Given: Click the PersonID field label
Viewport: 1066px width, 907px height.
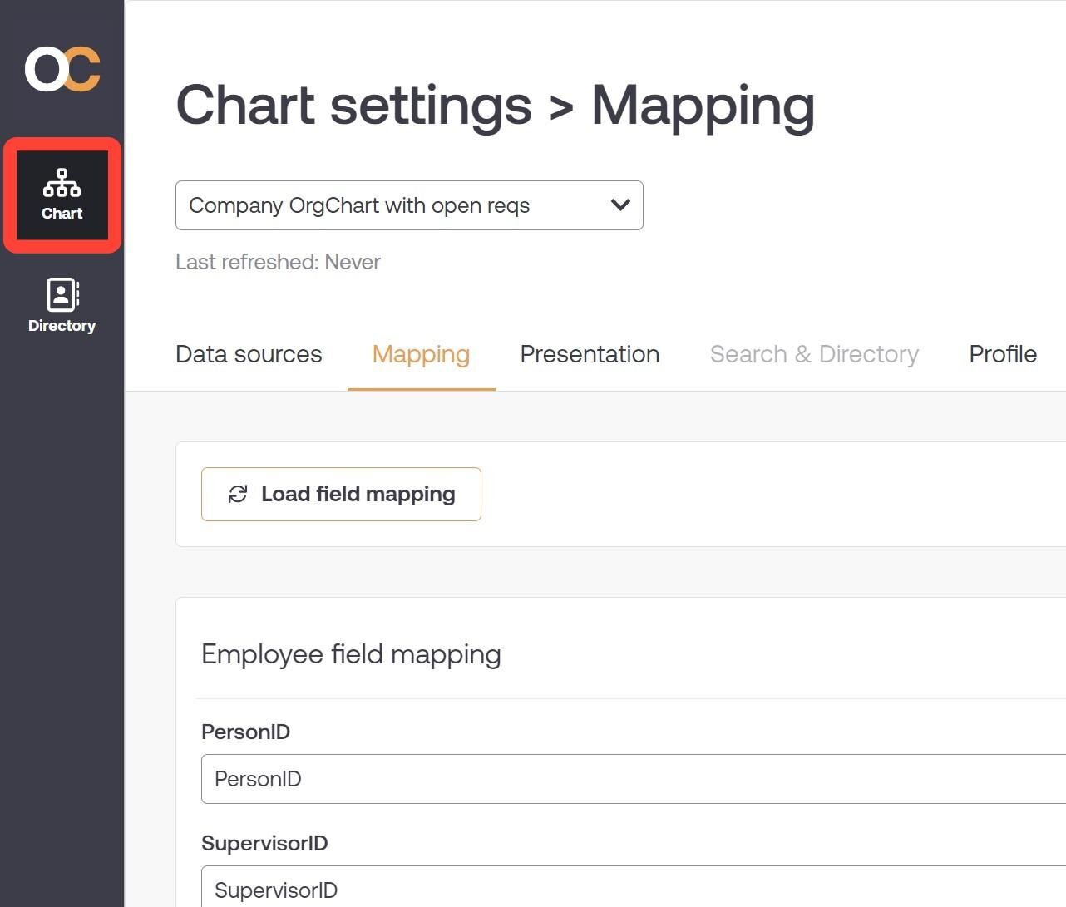Looking at the screenshot, I should click(245, 732).
